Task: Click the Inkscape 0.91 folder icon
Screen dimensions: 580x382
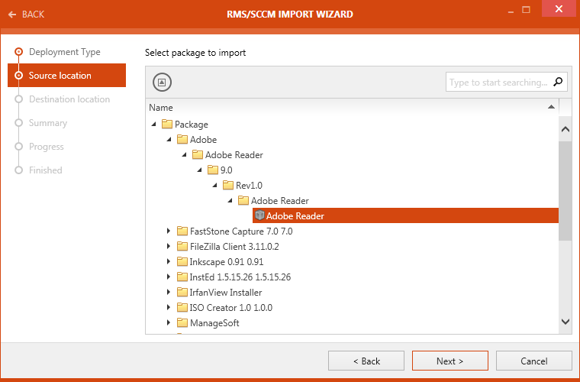Action: pos(182,262)
